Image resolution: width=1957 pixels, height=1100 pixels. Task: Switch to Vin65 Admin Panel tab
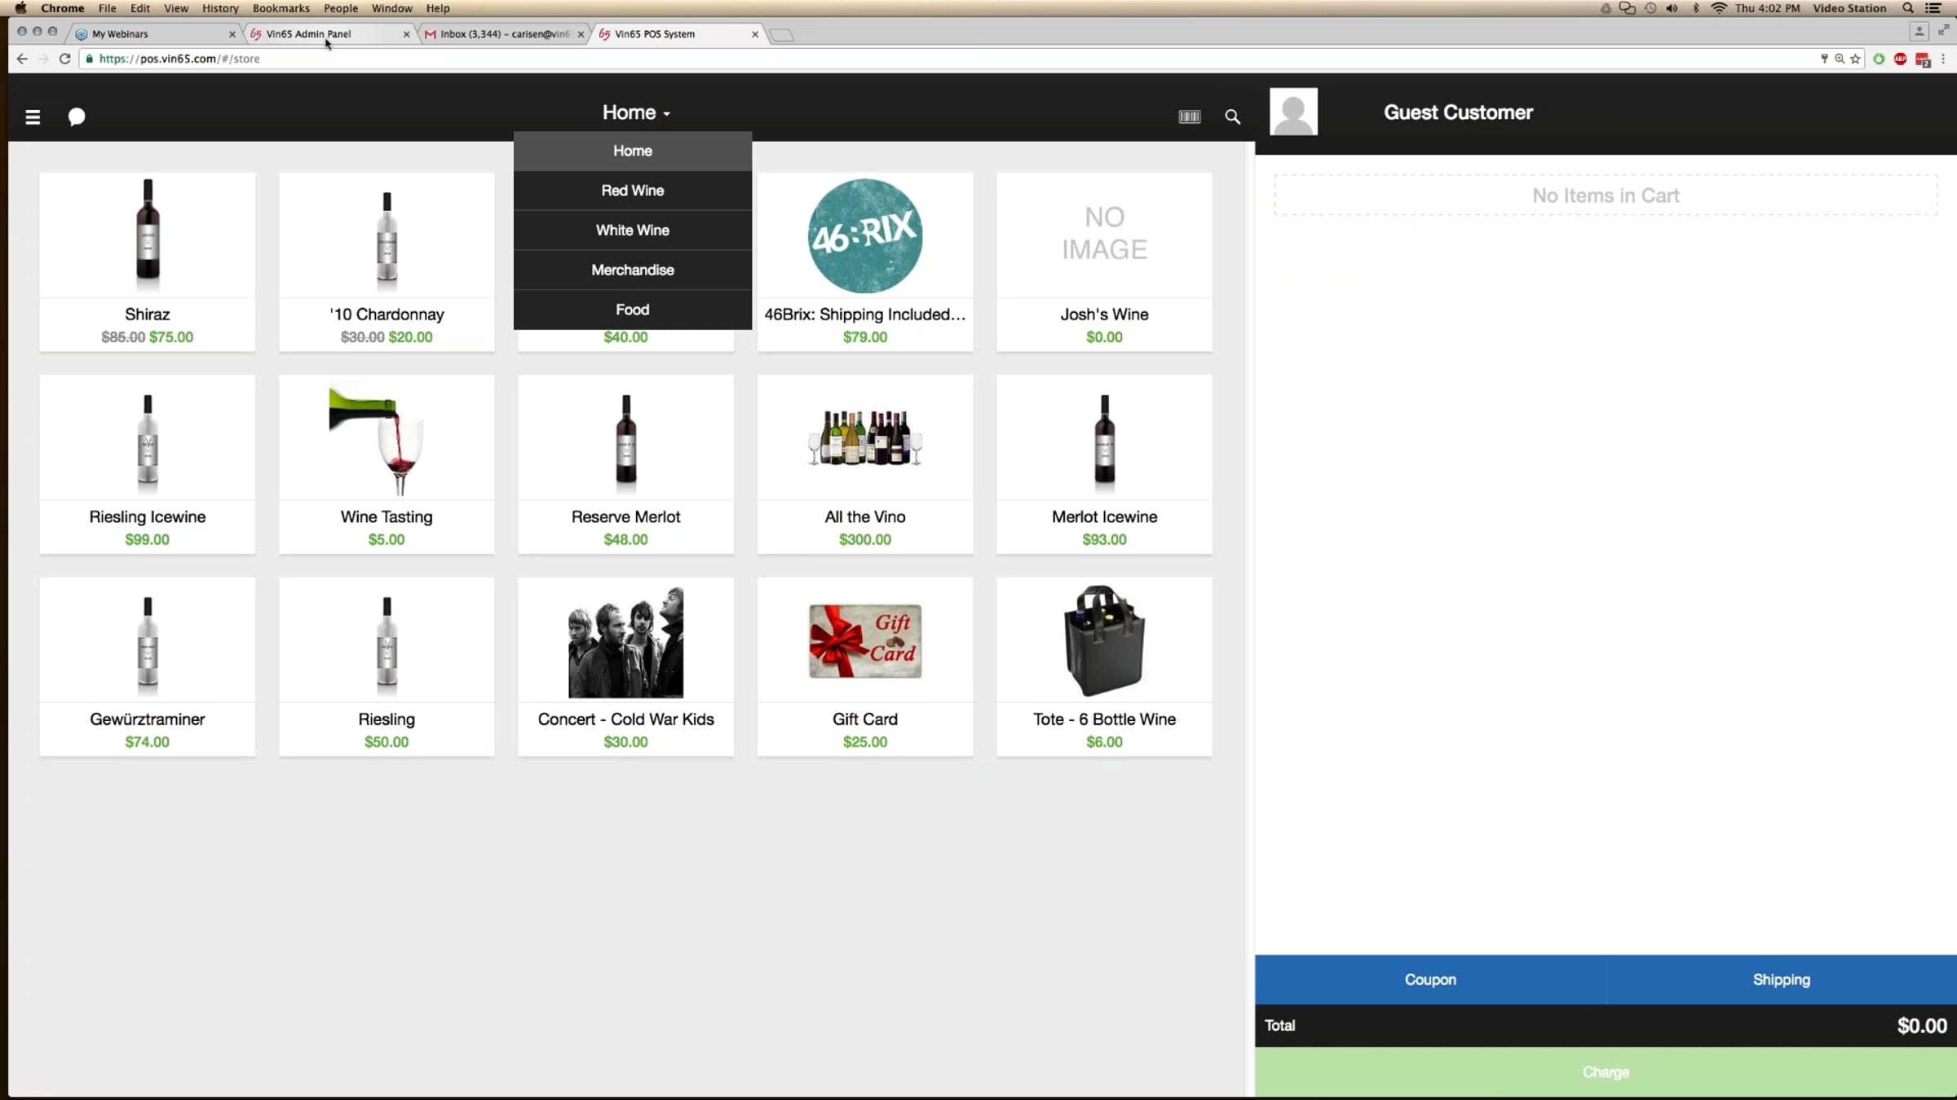point(326,34)
